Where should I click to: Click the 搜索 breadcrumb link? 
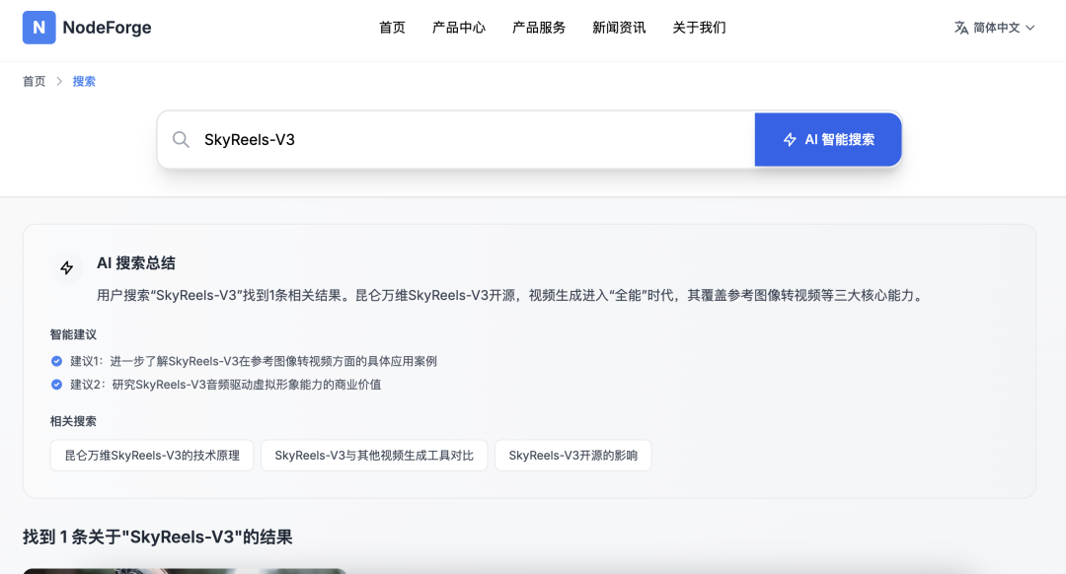click(84, 82)
